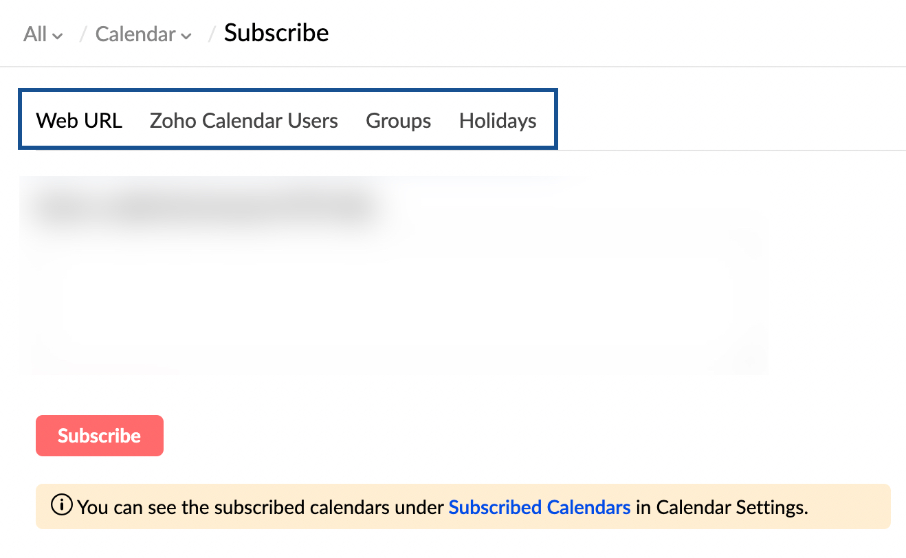
Task: Open the Groups tab
Action: click(398, 120)
